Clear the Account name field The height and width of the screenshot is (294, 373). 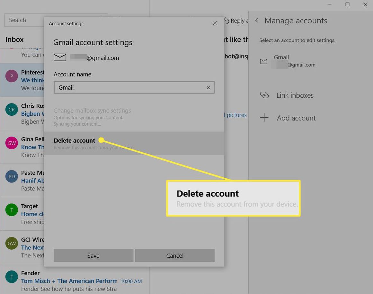click(208, 87)
